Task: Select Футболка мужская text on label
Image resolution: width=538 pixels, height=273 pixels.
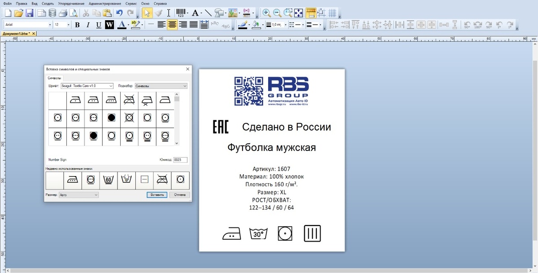Action: click(272, 147)
